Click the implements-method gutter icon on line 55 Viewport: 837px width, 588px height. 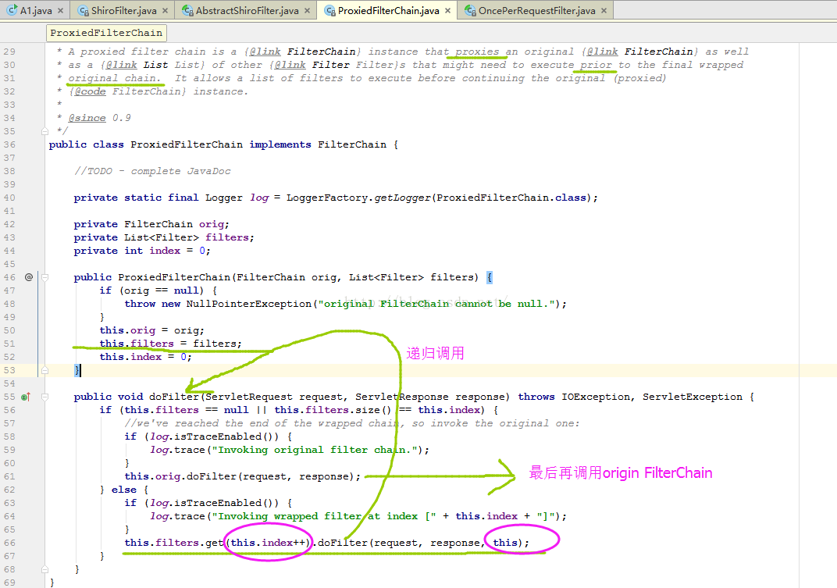[x=26, y=397]
